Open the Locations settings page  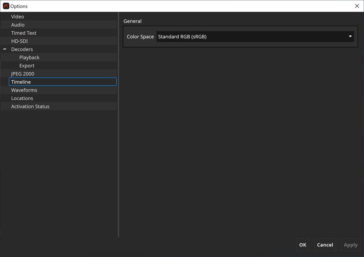[x=22, y=98]
